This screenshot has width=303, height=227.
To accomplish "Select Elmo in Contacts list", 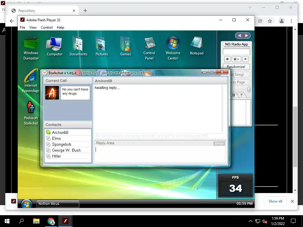I will point(57,138).
